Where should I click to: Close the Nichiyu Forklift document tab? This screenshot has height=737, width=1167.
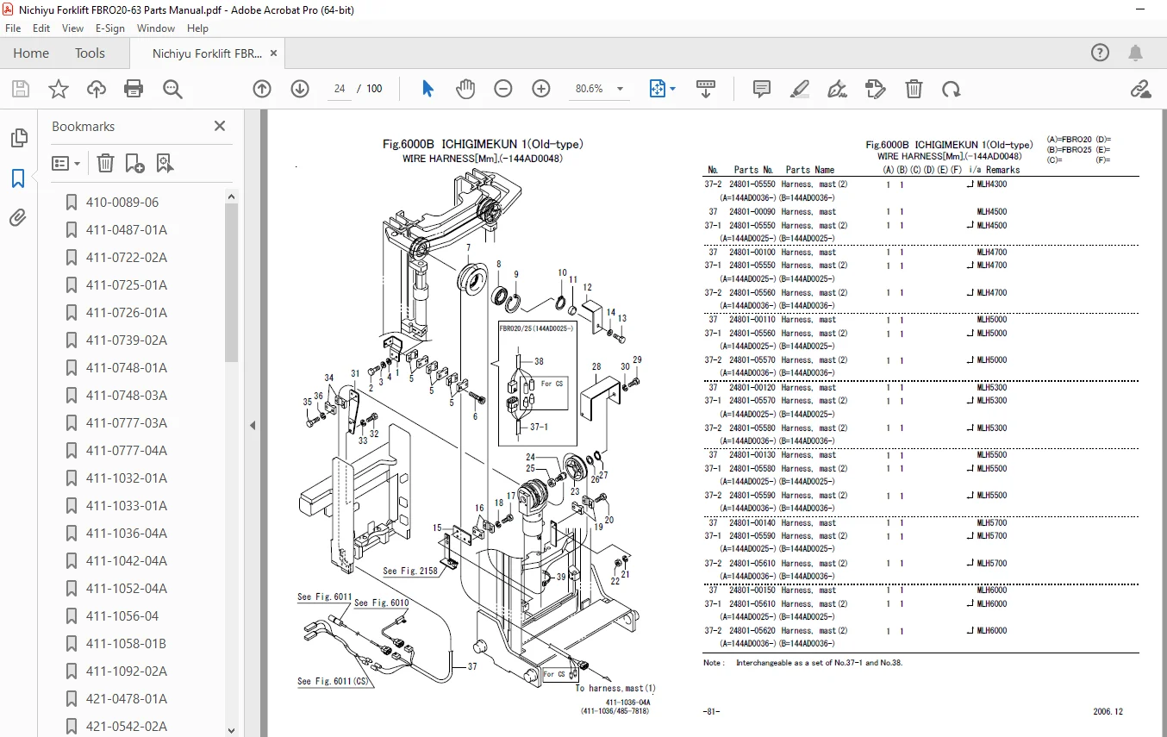(274, 53)
